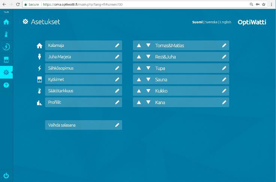Click the browser address bar URL
This screenshot has width=276, height=182.
click(83, 4)
